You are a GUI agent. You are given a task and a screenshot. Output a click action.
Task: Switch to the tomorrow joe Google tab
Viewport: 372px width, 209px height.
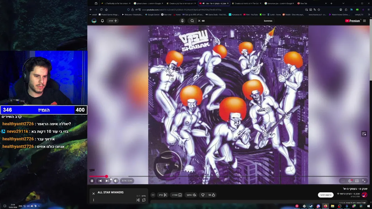click(278, 3)
